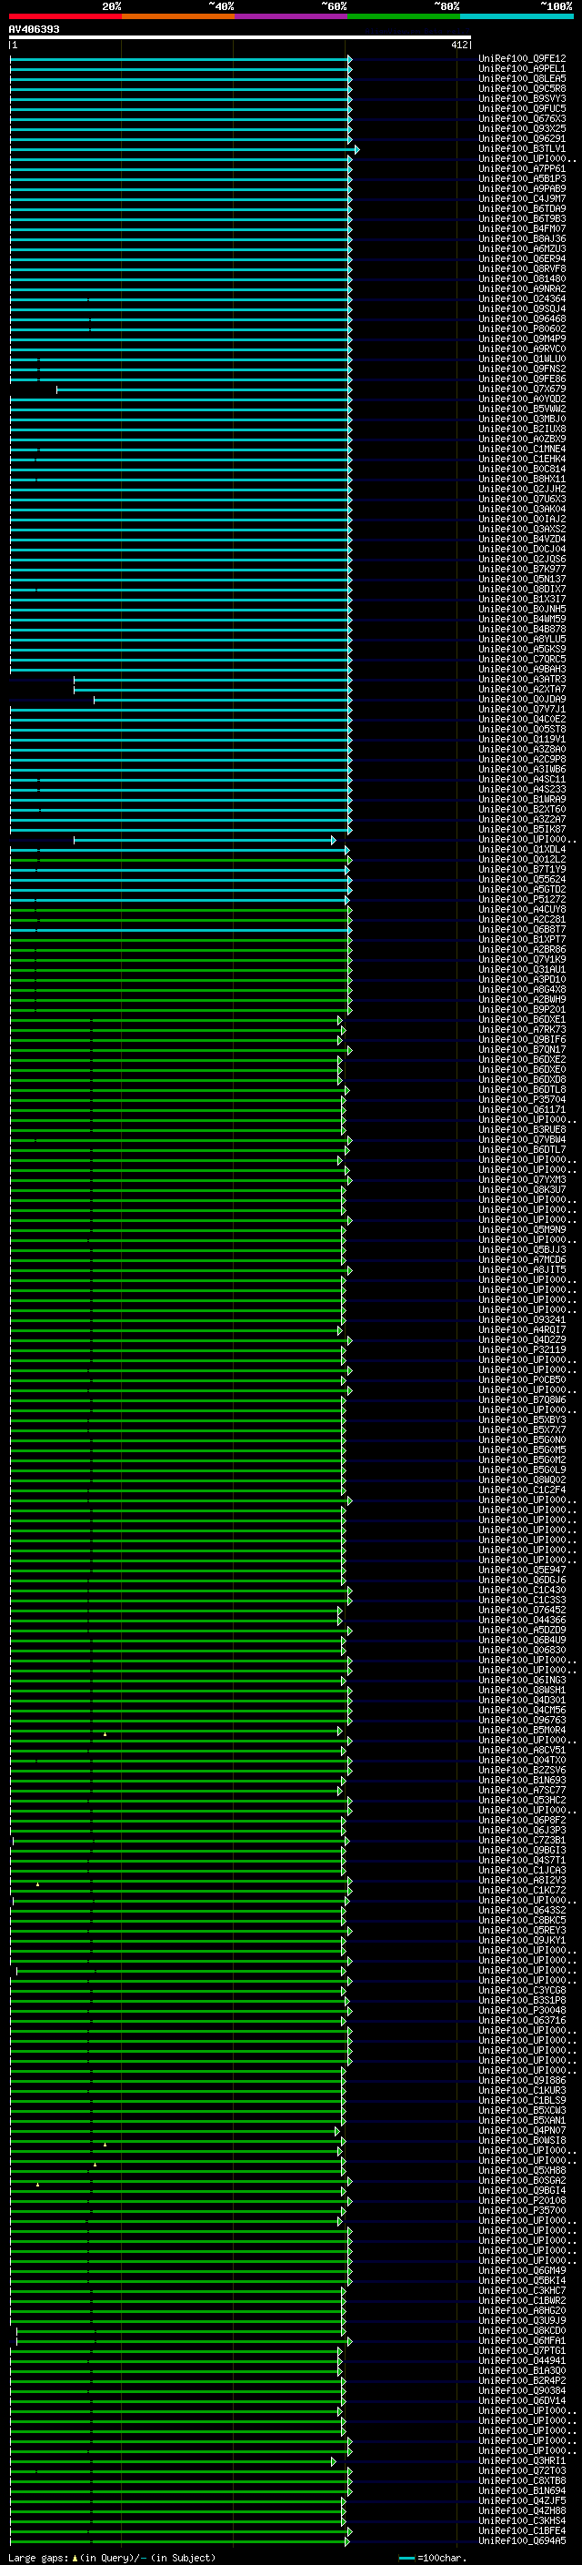Select last hit label UniRef100_Q694A5

coord(522,2541)
